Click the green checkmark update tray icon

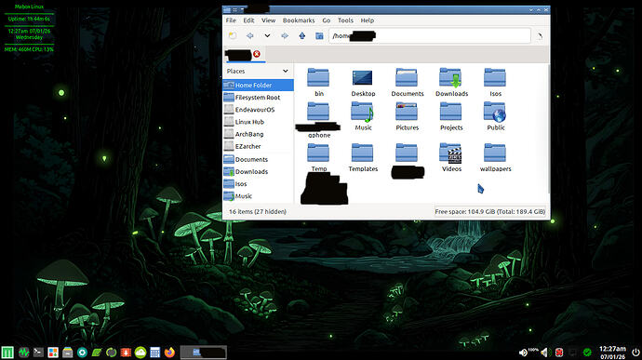[587, 353]
